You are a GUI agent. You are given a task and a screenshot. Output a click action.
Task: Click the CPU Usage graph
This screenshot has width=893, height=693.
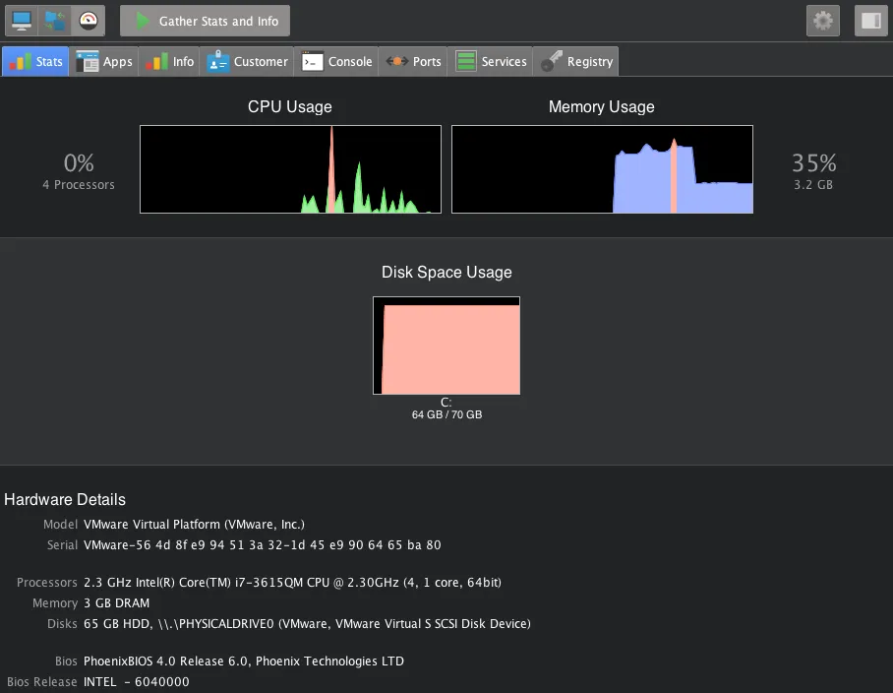point(290,168)
